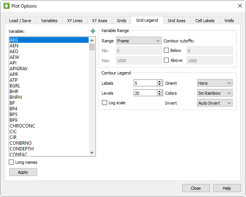246x197 pixels.
Task: Select BHP in the variable list
Action: (49, 92)
